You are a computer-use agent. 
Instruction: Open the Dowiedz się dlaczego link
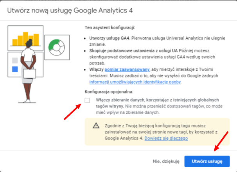click(166, 138)
